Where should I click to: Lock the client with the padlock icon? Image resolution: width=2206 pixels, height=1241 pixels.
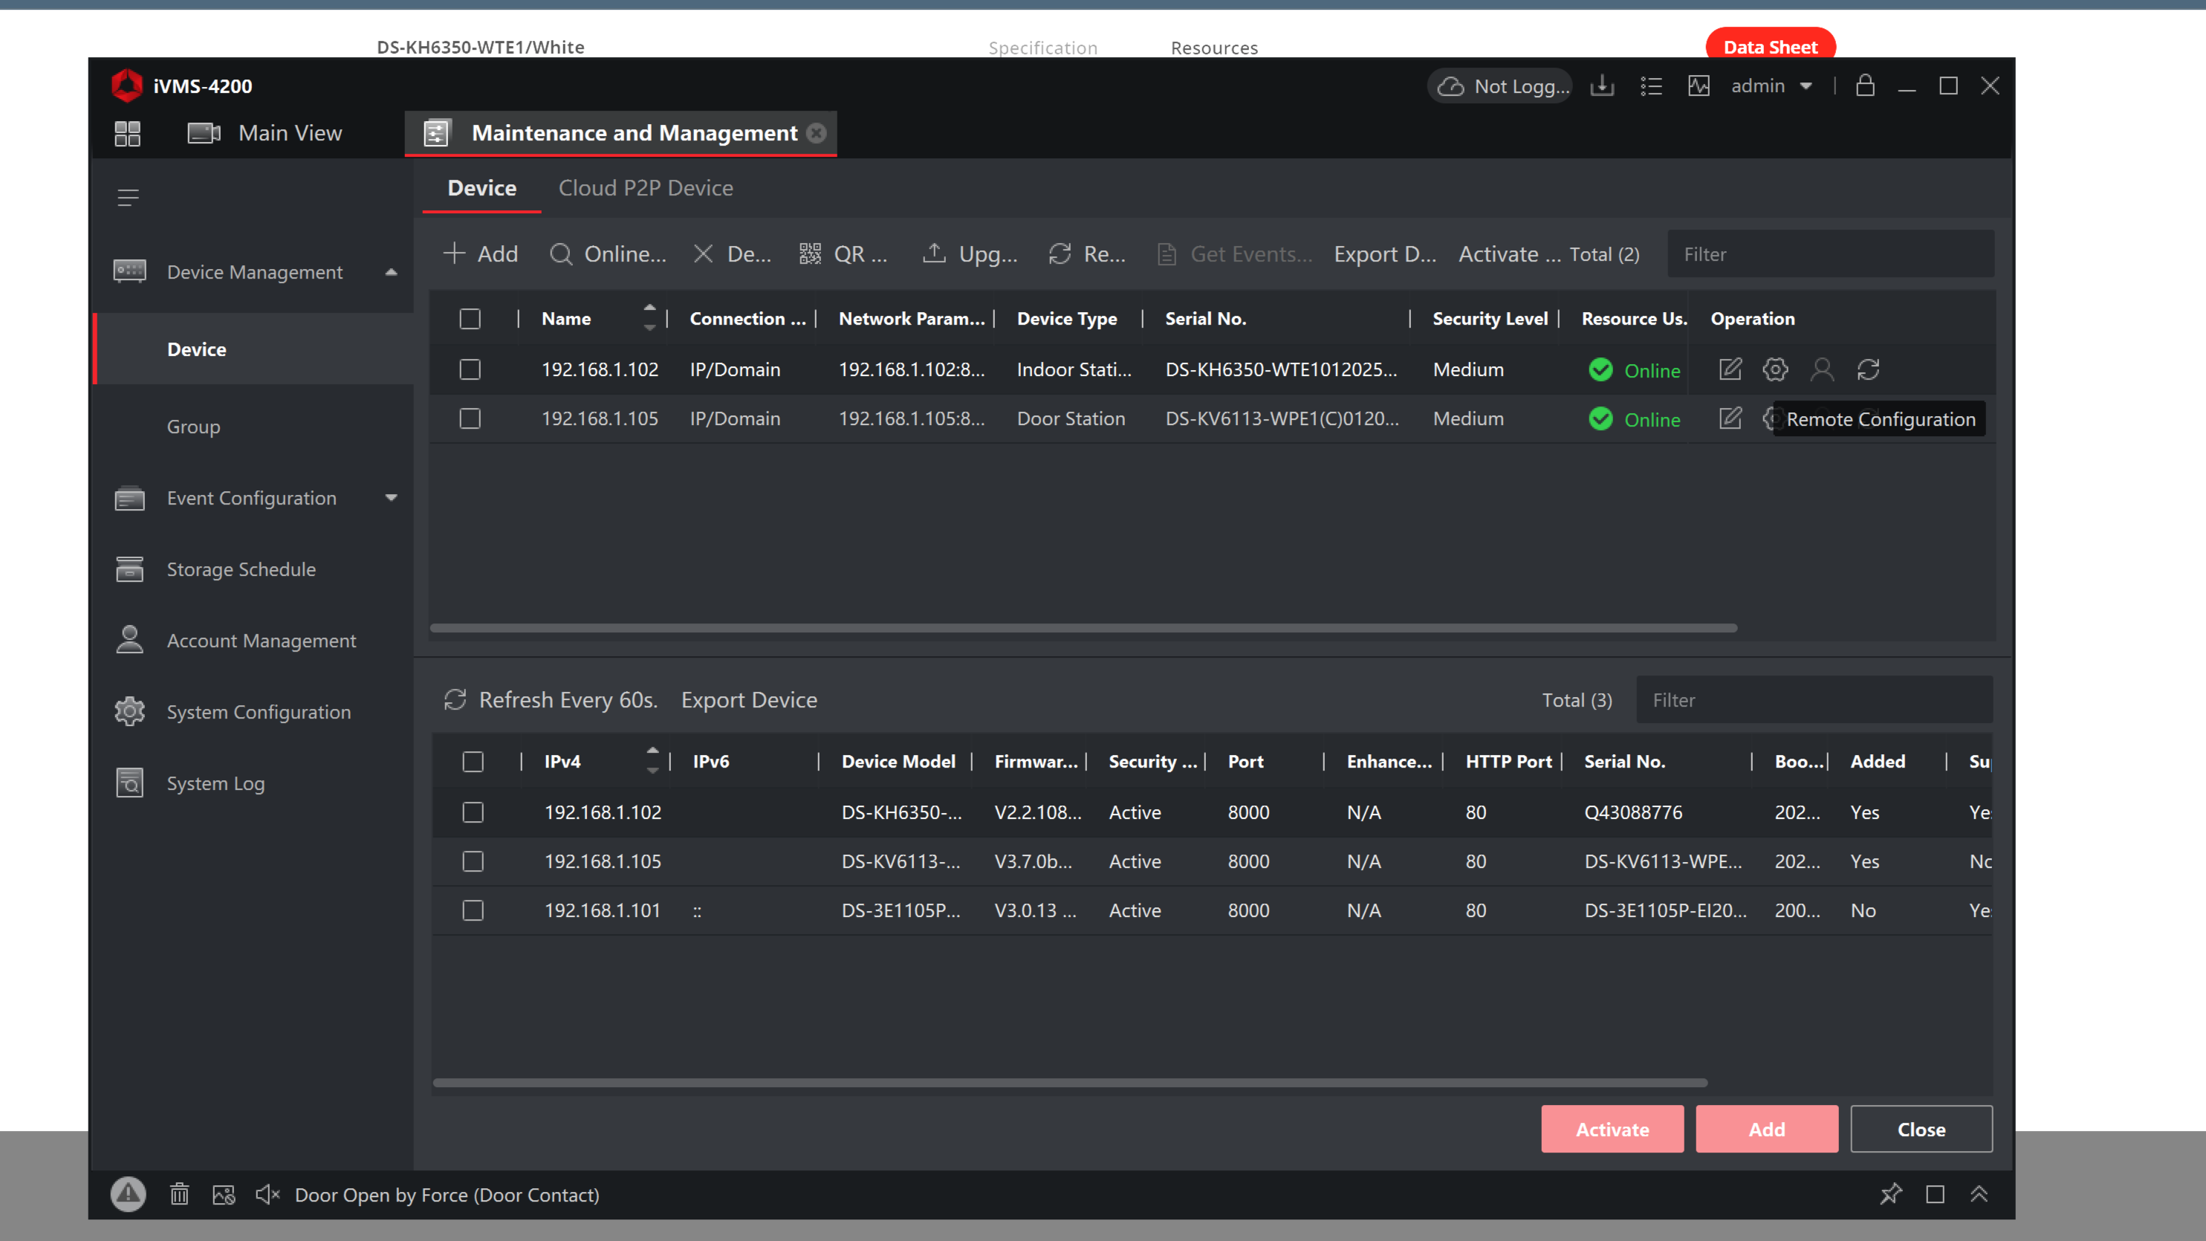tap(1865, 85)
